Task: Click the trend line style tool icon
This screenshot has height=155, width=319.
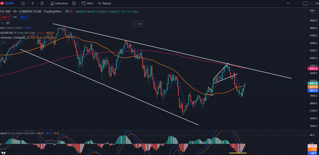Action: click(140, 24)
